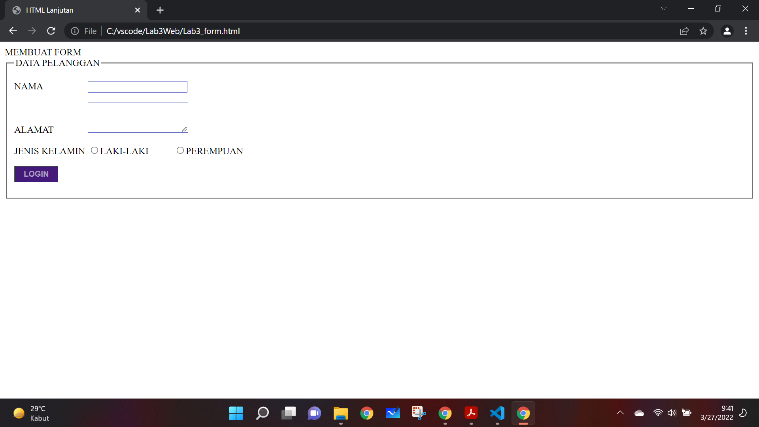Click inside the NAMA text field
The width and height of the screenshot is (759, 427).
[x=137, y=87]
